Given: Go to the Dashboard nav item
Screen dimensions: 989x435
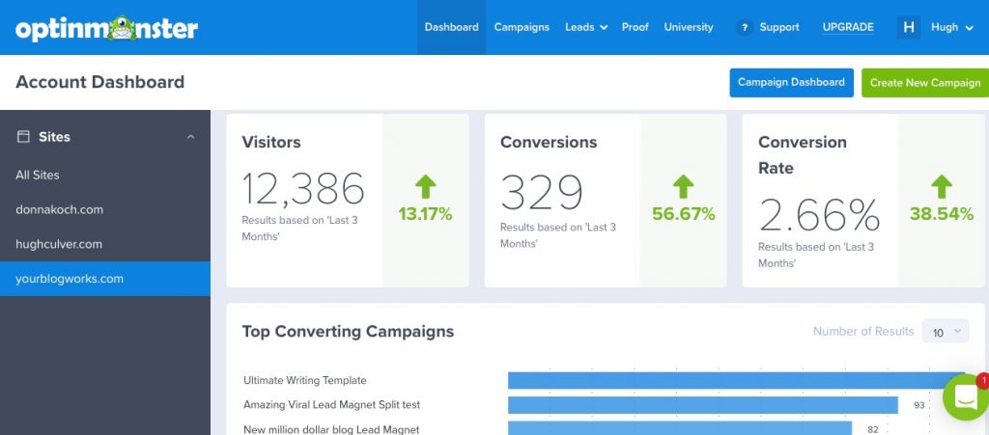Looking at the screenshot, I should pos(452,27).
